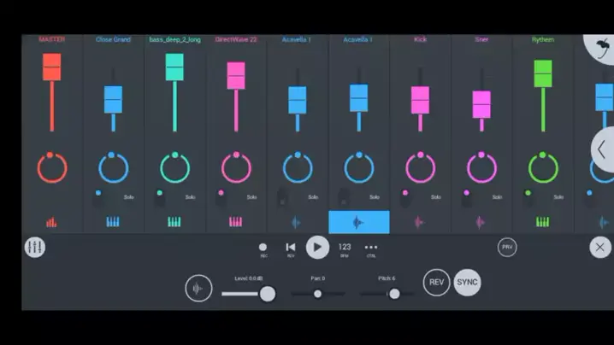Open the mixer sliders icon at left

click(35, 248)
